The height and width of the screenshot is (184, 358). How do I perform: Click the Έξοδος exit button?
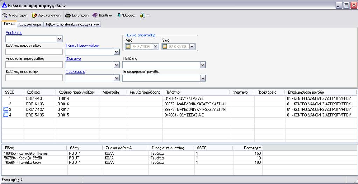126,15
